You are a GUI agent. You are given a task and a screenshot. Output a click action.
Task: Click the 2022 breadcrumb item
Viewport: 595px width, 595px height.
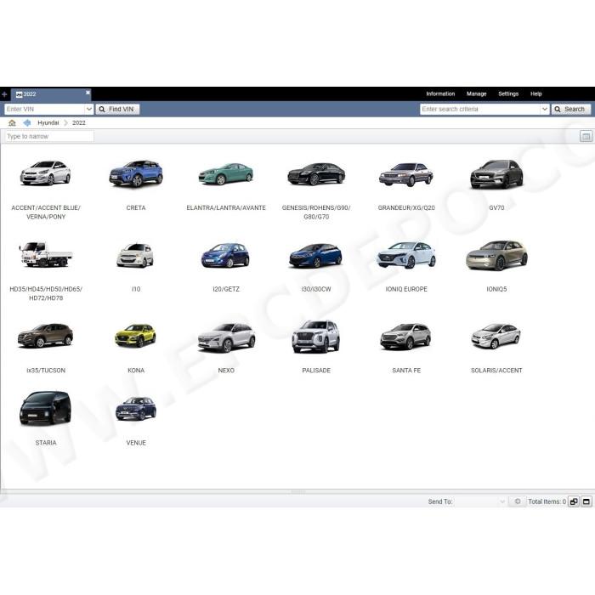click(79, 123)
